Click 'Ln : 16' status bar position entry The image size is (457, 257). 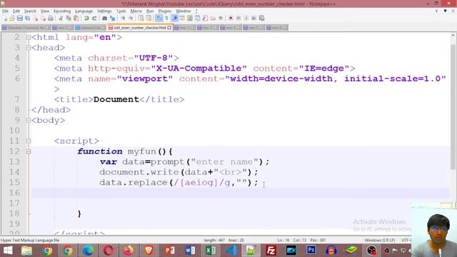(283, 241)
